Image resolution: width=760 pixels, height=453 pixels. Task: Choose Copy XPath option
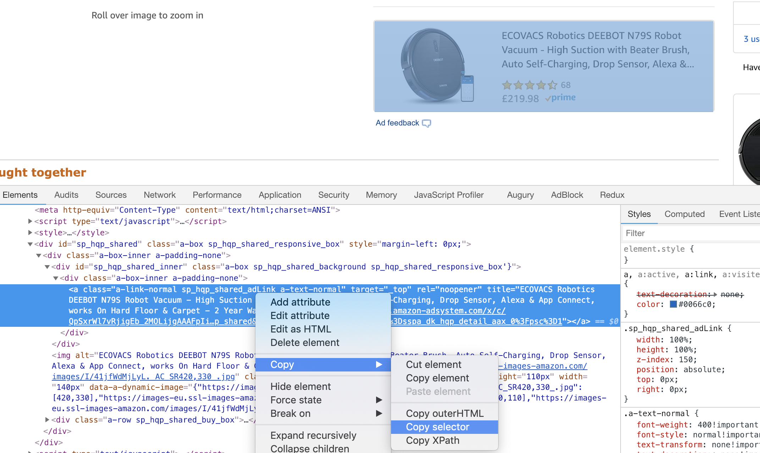pos(433,440)
